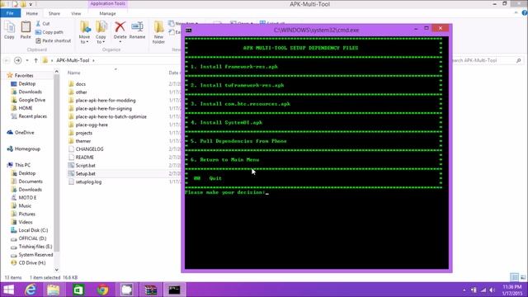Image resolution: width=528 pixels, height=297 pixels.
Task: Open Chrome from the taskbar
Action: click(102, 290)
